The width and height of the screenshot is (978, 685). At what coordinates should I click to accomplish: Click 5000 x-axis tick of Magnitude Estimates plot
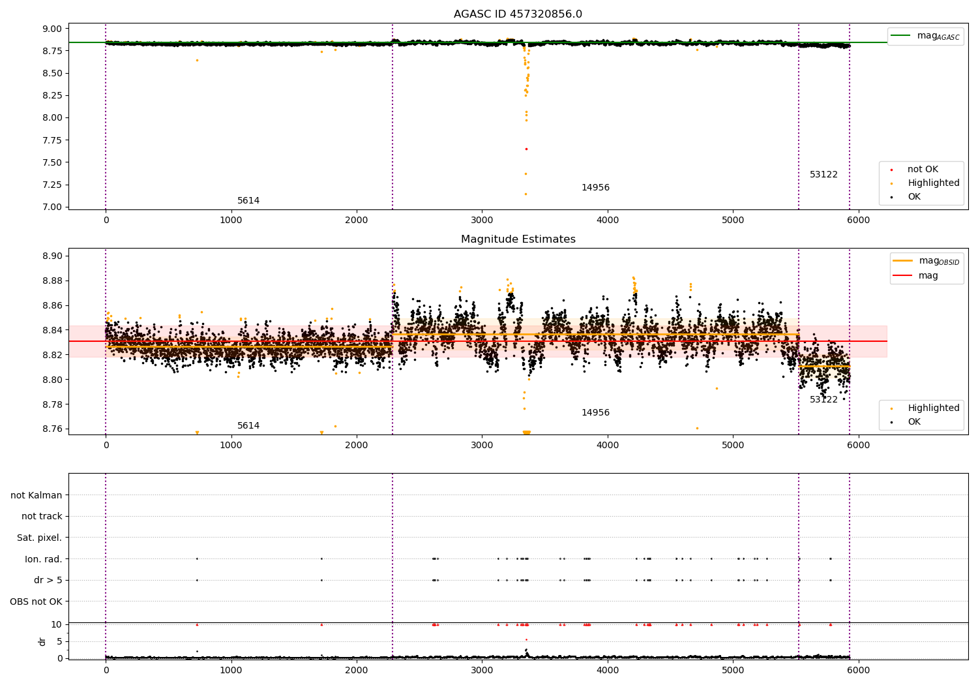(x=733, y=446)
